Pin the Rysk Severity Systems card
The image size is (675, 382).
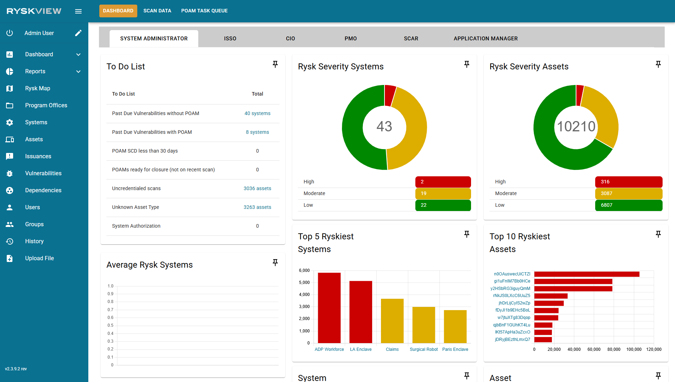[x=466, y=64]
